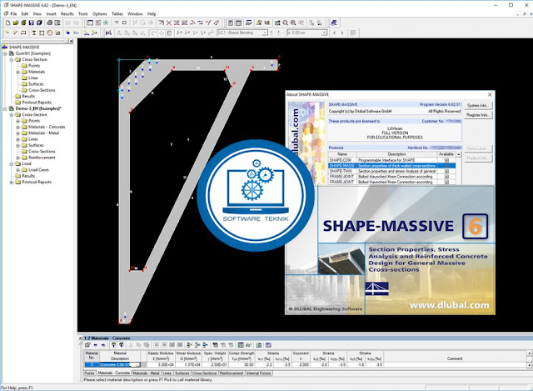Click the rectangle section icon in second toolbar
533x391 pixels.
(42, 33)
